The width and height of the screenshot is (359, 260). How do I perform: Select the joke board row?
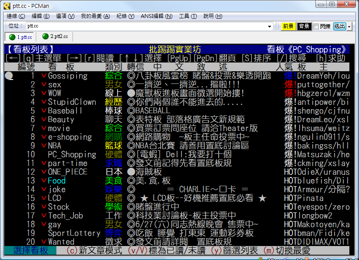[x=177, y=189]
